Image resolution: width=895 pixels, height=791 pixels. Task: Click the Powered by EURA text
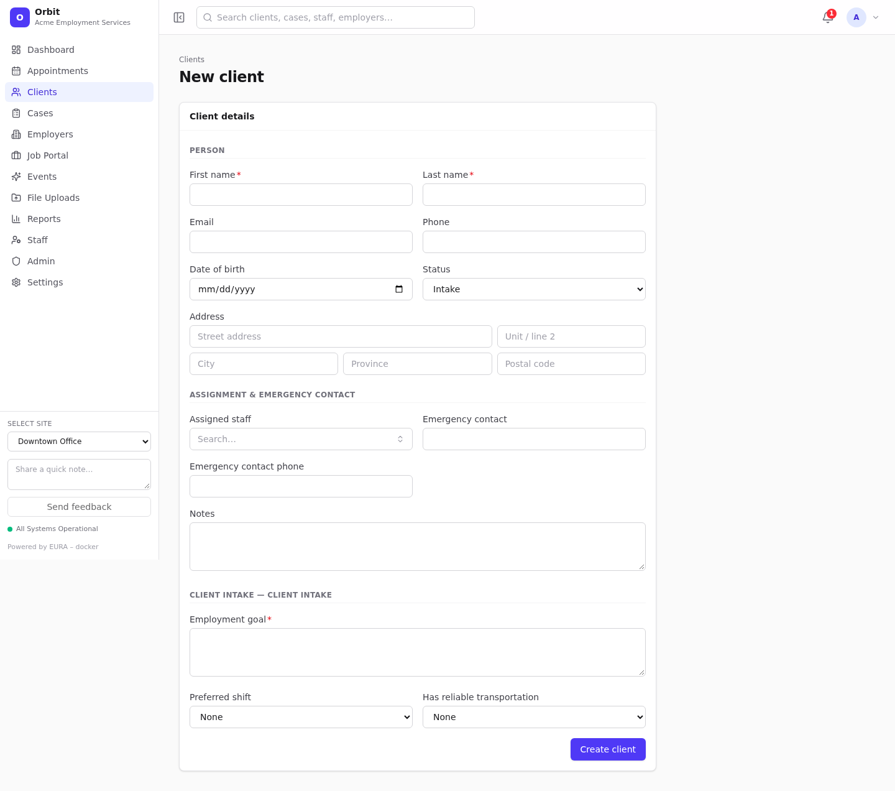[53, 547]
